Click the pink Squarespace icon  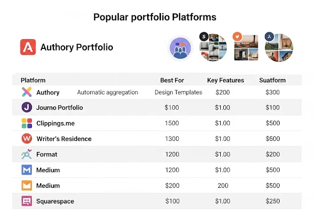[x=27, y=201]
